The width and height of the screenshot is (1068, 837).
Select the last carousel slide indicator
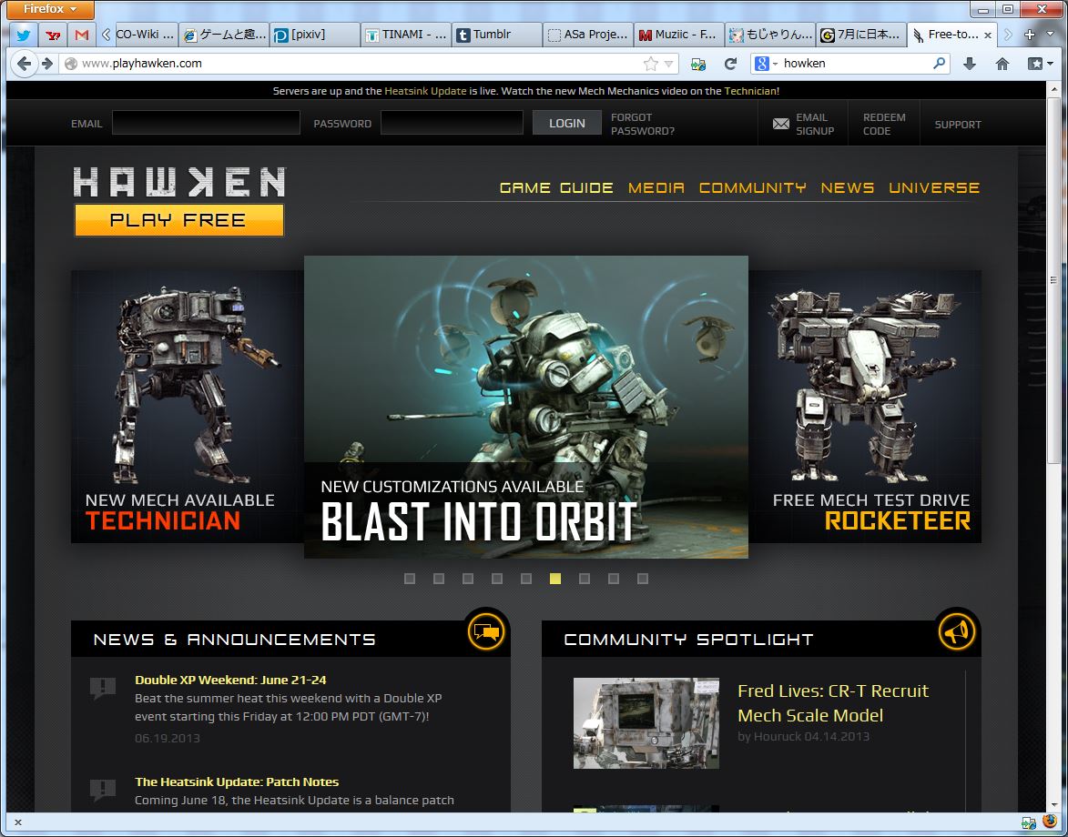tap(643, 579)
